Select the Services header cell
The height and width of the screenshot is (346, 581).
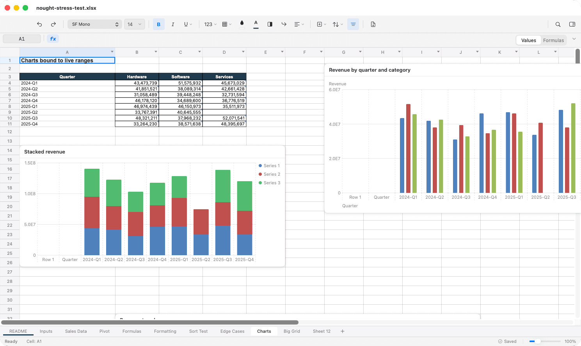(224, 77)
